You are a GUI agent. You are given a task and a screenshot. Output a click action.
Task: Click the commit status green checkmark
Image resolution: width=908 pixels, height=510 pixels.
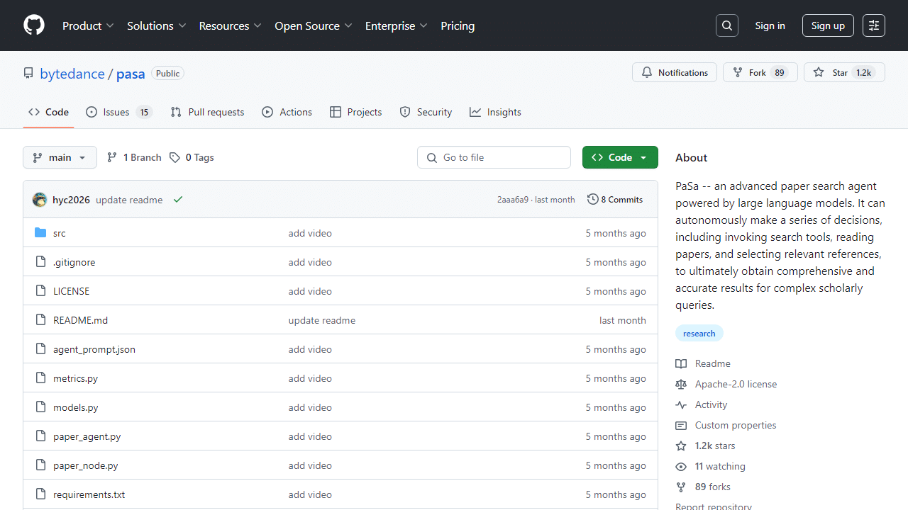click(178, 200)
